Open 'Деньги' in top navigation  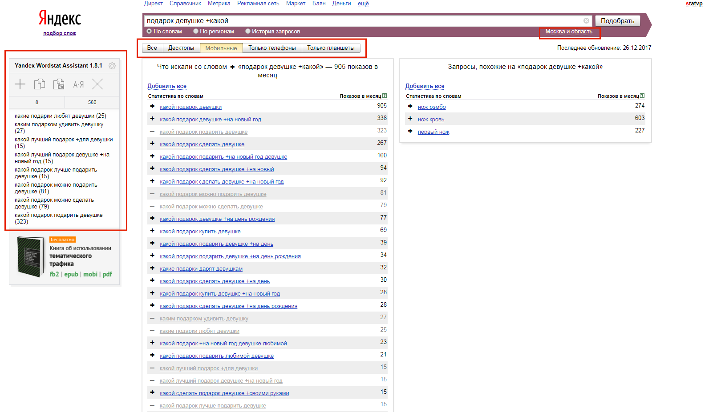pyautogui.click(x=341, y=3)
